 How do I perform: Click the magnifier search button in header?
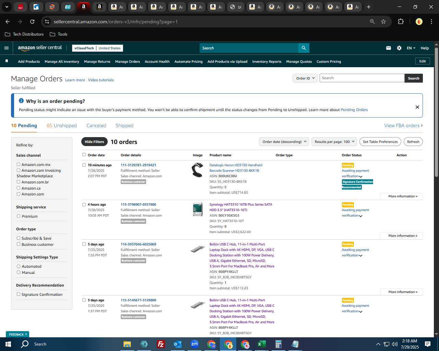pos(304,48)
